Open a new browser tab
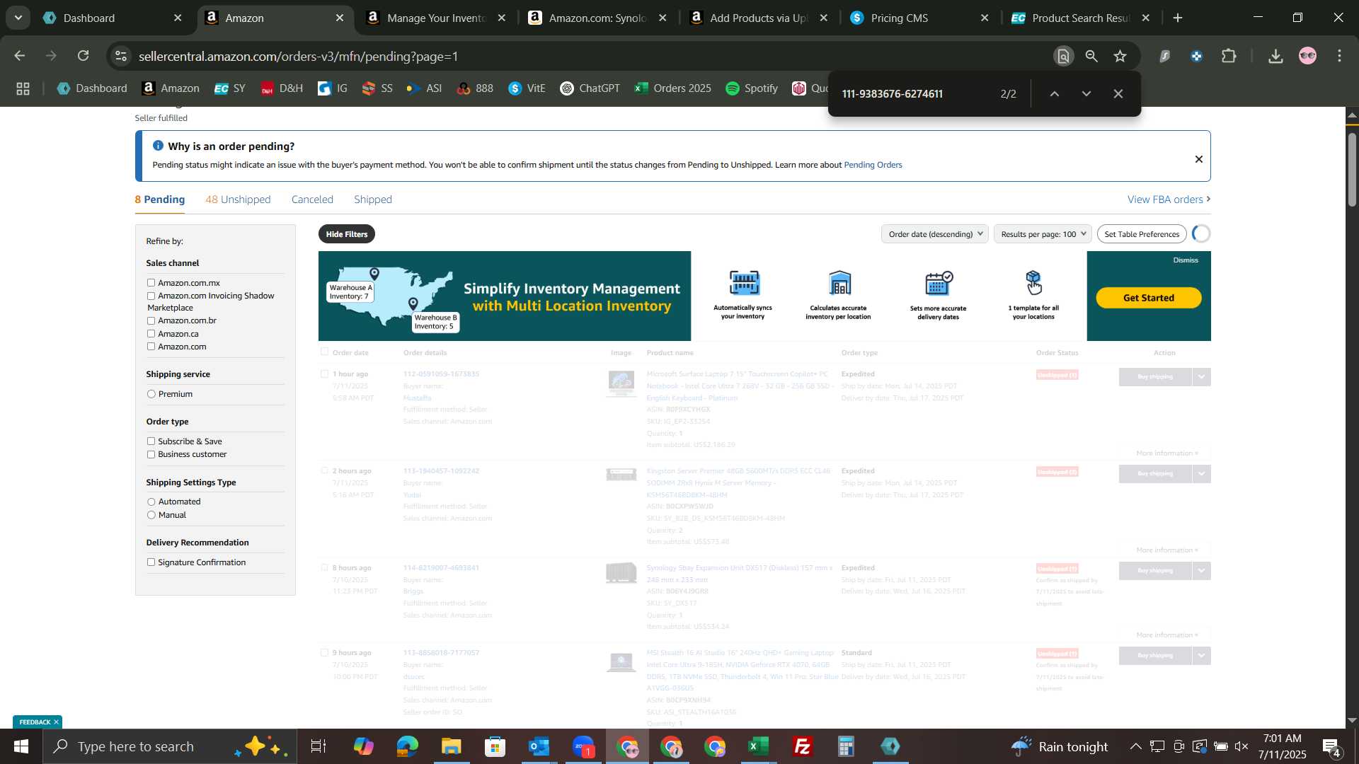 pyautogui.click(x=1178, y=18)
